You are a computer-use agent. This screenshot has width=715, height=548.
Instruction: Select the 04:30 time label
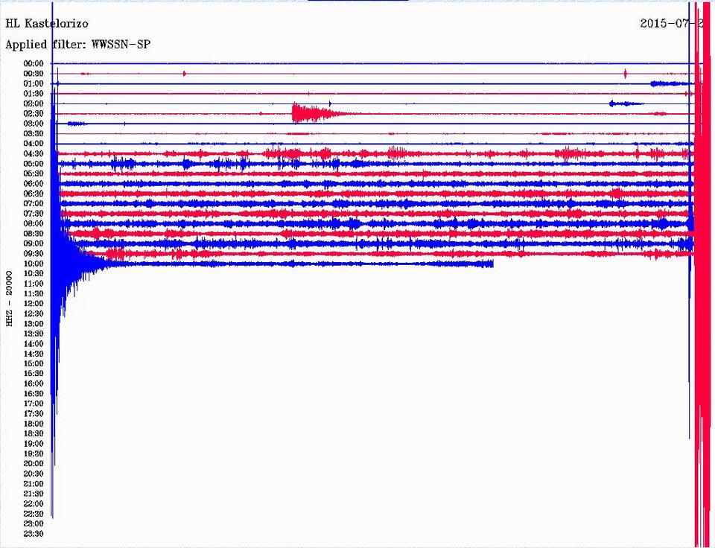click(33, 153)
